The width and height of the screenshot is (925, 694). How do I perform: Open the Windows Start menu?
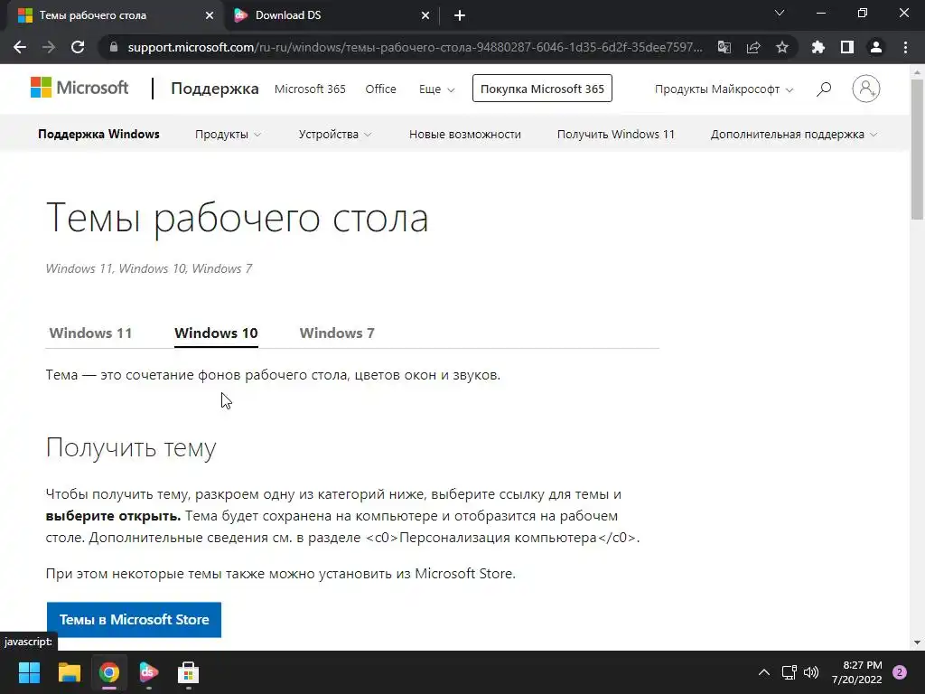pyautogui.click(x=29, y=672)
